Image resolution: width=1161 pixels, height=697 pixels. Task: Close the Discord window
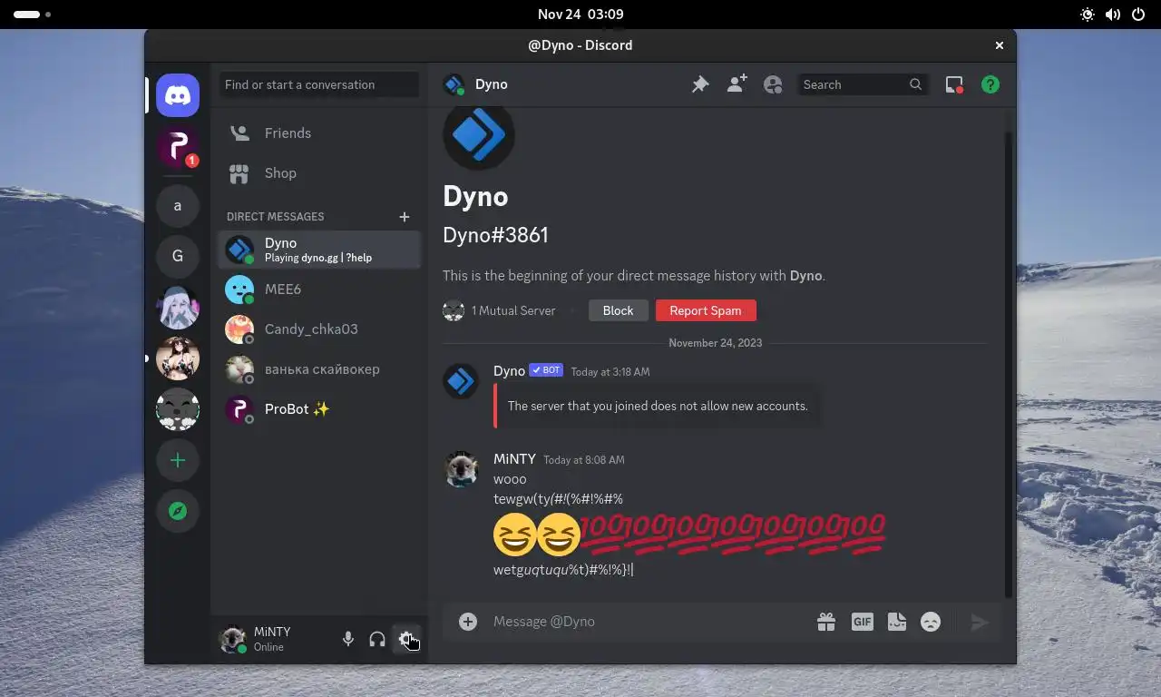[1000, 45]
